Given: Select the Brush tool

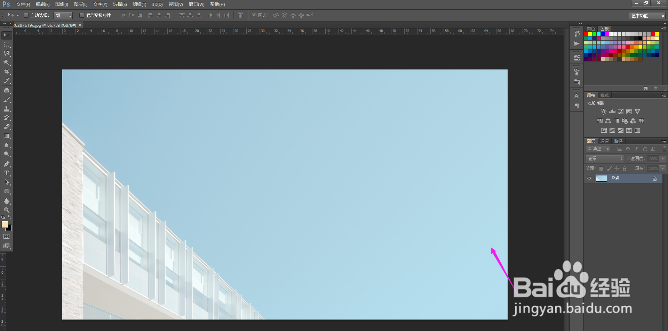Looking at the screenshot, I should (7, 100).
